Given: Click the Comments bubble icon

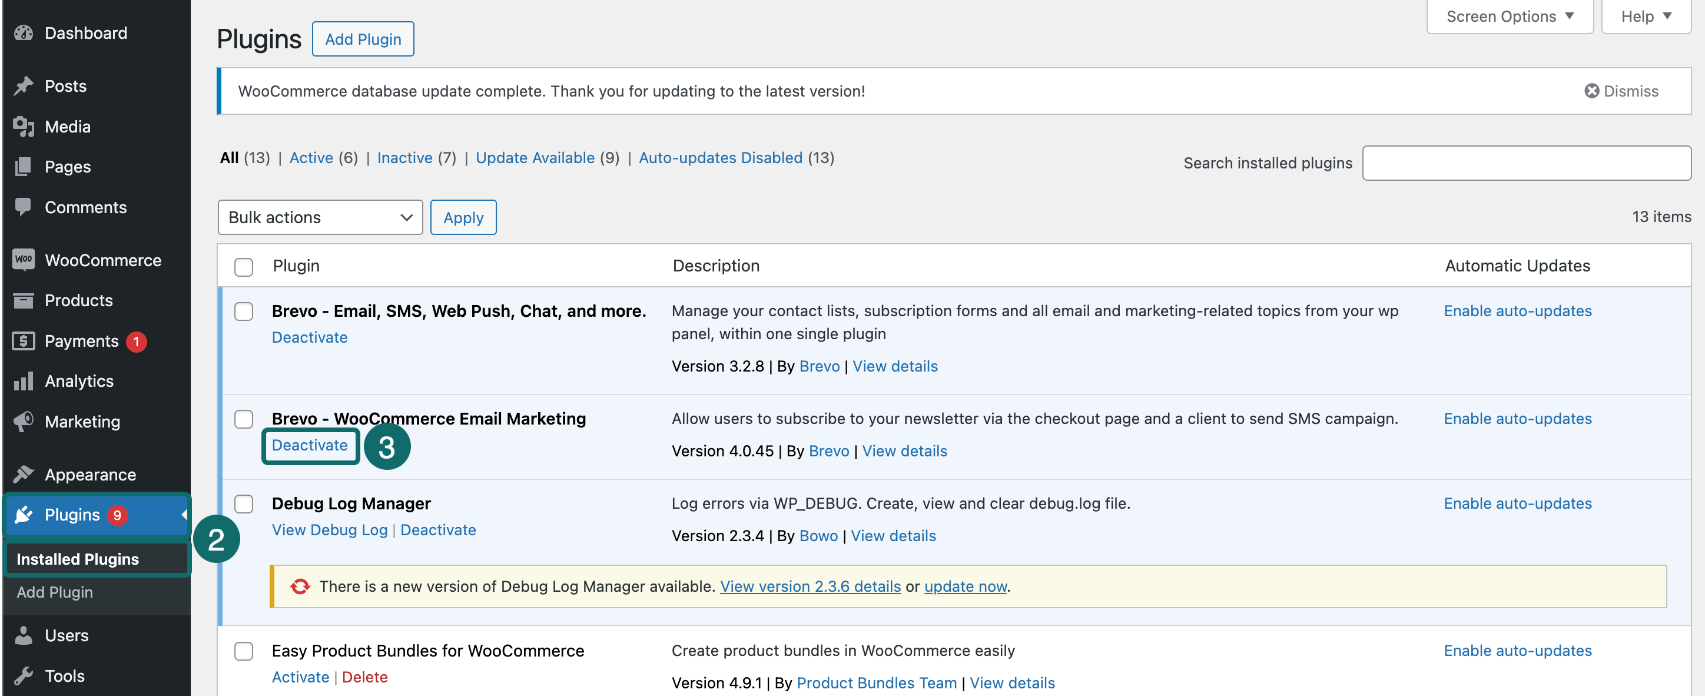Looking at the screenshot, I should tap(23, 207).
